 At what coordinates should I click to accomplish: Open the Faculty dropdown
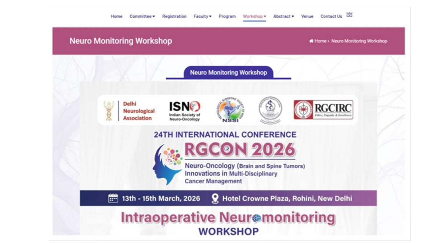pyautogui.click(x=202, y=16)
